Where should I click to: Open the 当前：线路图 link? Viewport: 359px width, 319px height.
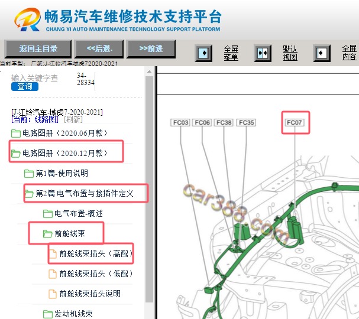coord(35,119)
